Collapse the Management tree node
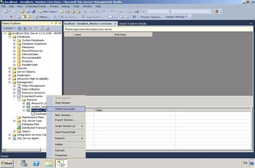This screenshot has width=255, height=168. click(x=9, y=82)
